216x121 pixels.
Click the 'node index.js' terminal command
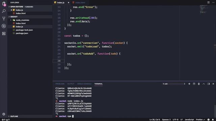[75, 101]
